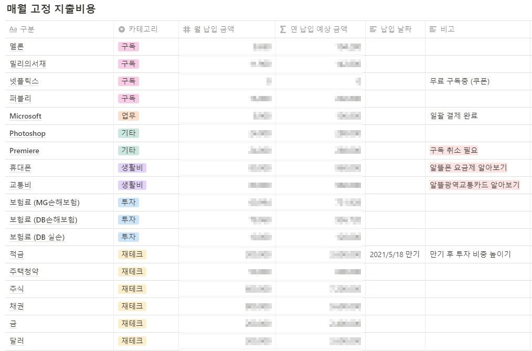The height and width of the screenshot is (351, 532).
Task: Edit the note 무료 구독중 (쿠폰)
Action: coord(460,81)
